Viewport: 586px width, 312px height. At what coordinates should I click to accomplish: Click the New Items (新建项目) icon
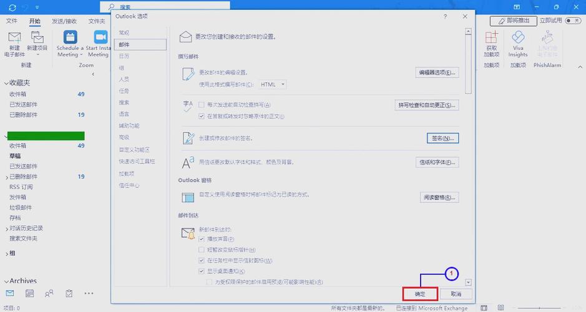37,37
